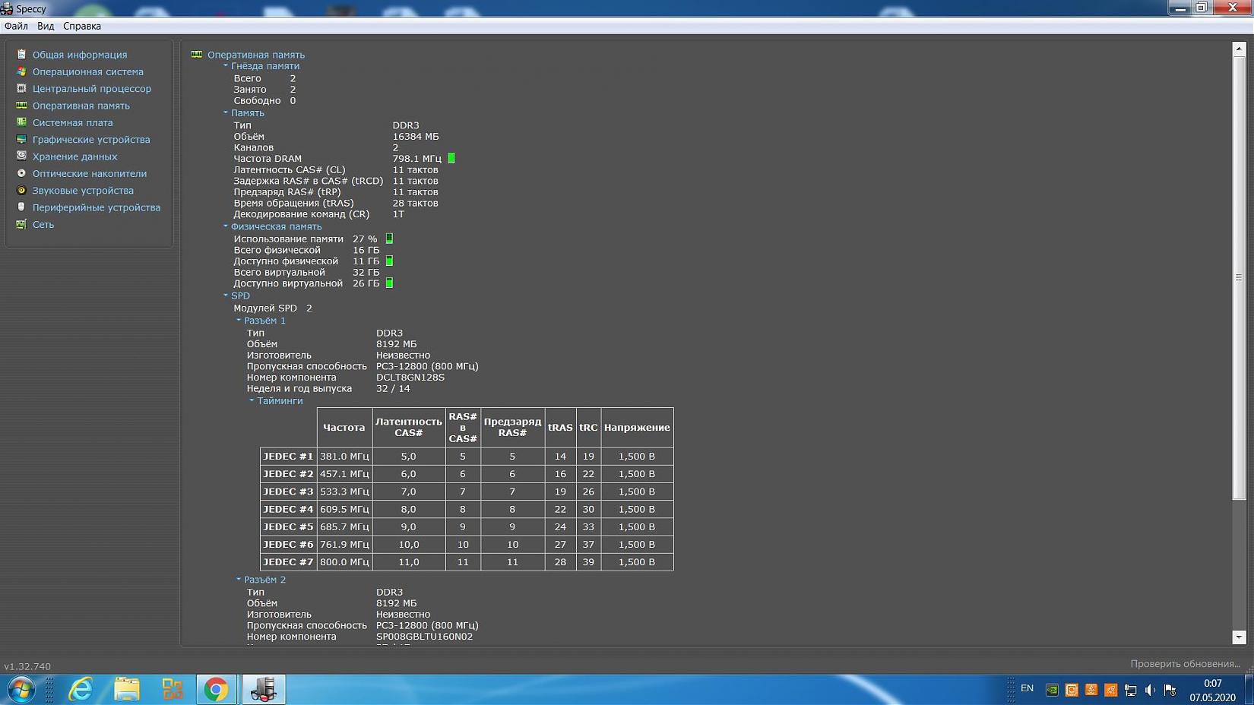Collapse the Разъём 1 SPD node
The width and height of the screenshot is (1254, 705).
[x=239, y=321]
